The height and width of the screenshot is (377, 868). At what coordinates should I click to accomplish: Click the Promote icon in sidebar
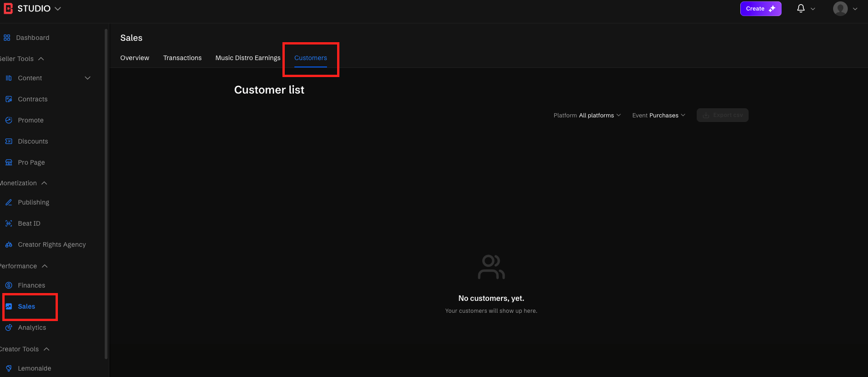tap(9, 120)
